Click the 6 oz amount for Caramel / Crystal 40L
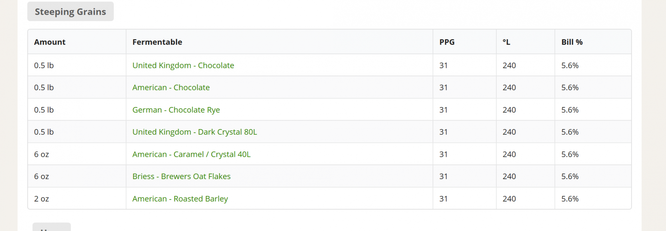666x231 pixels. (x=41, y=154)
